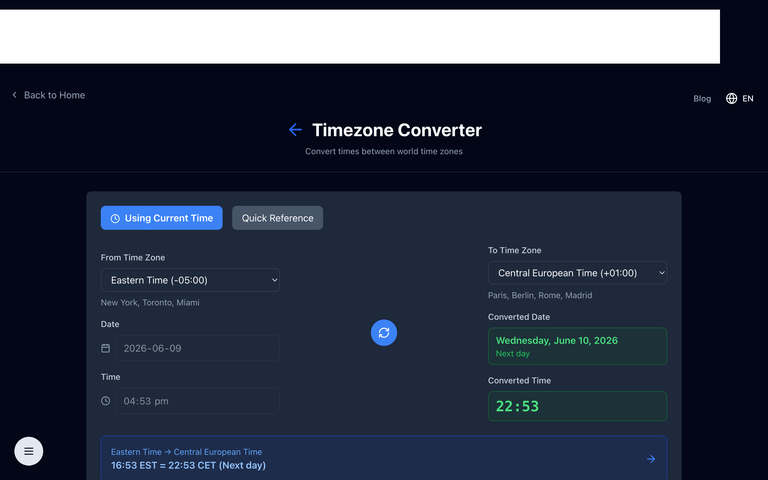Click the Converted Time label
Image resolution: width=768 pixels, height=480 pixels.
click(519, 380)
